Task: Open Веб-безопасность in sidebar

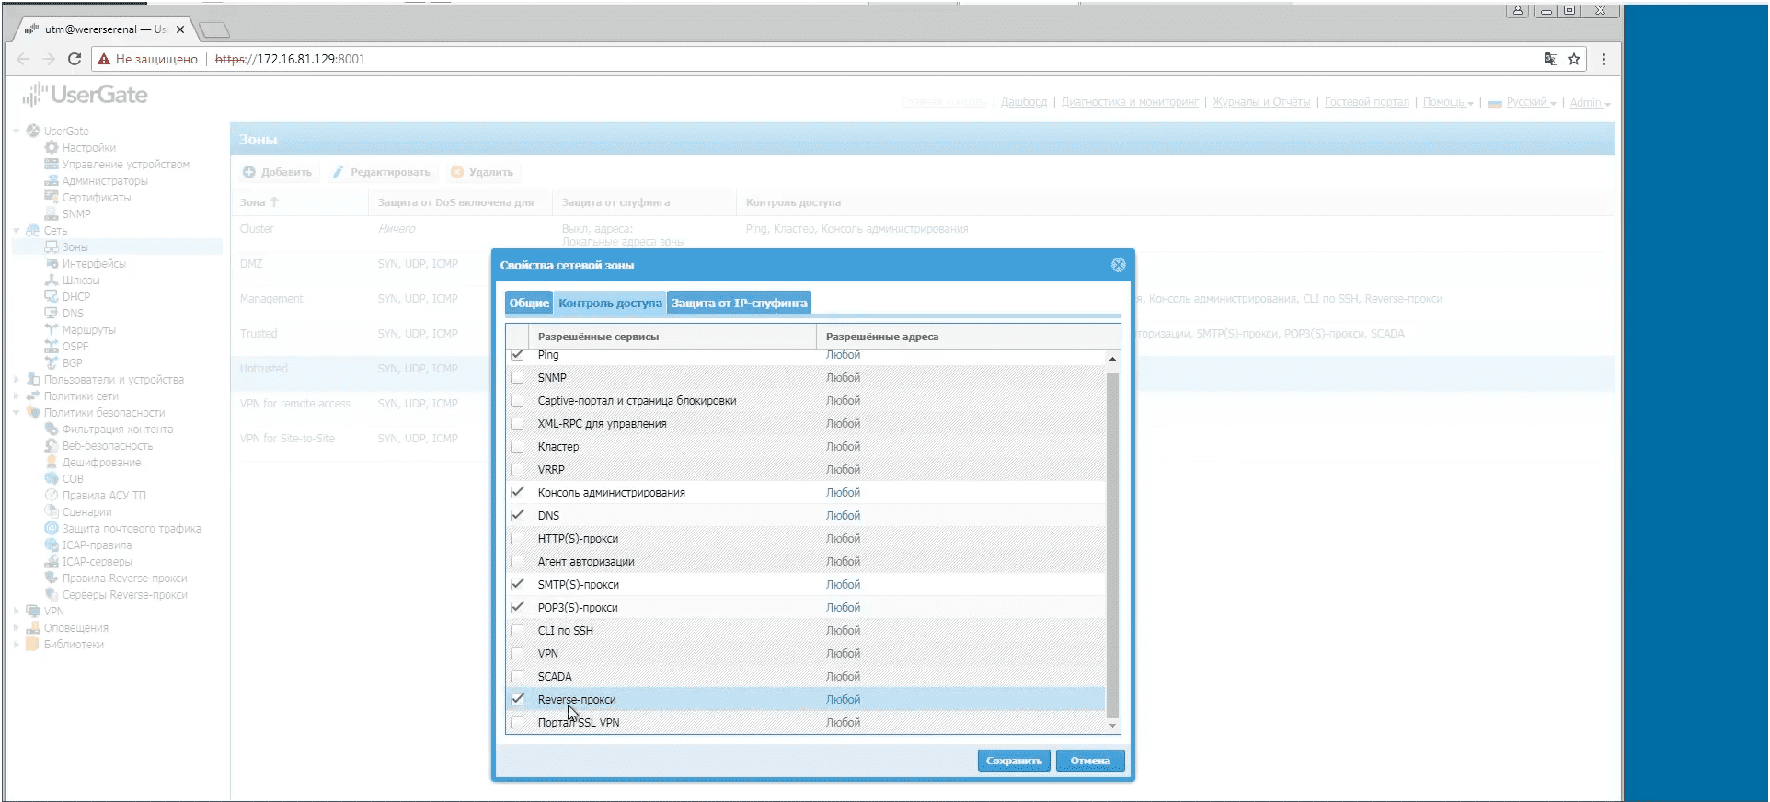Action: (x=108, y=446)
